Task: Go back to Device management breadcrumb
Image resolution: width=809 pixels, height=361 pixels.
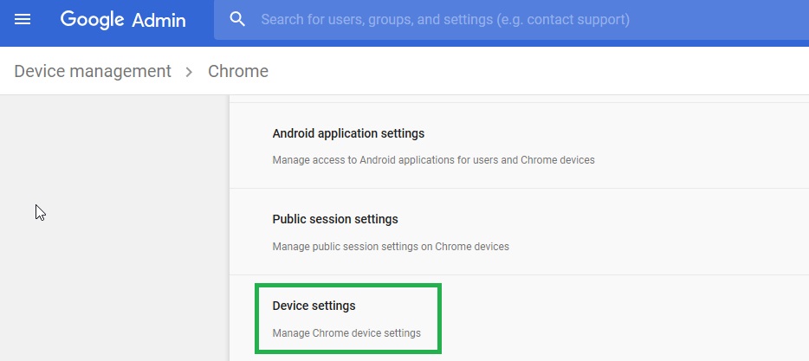Action: point(93,71)
